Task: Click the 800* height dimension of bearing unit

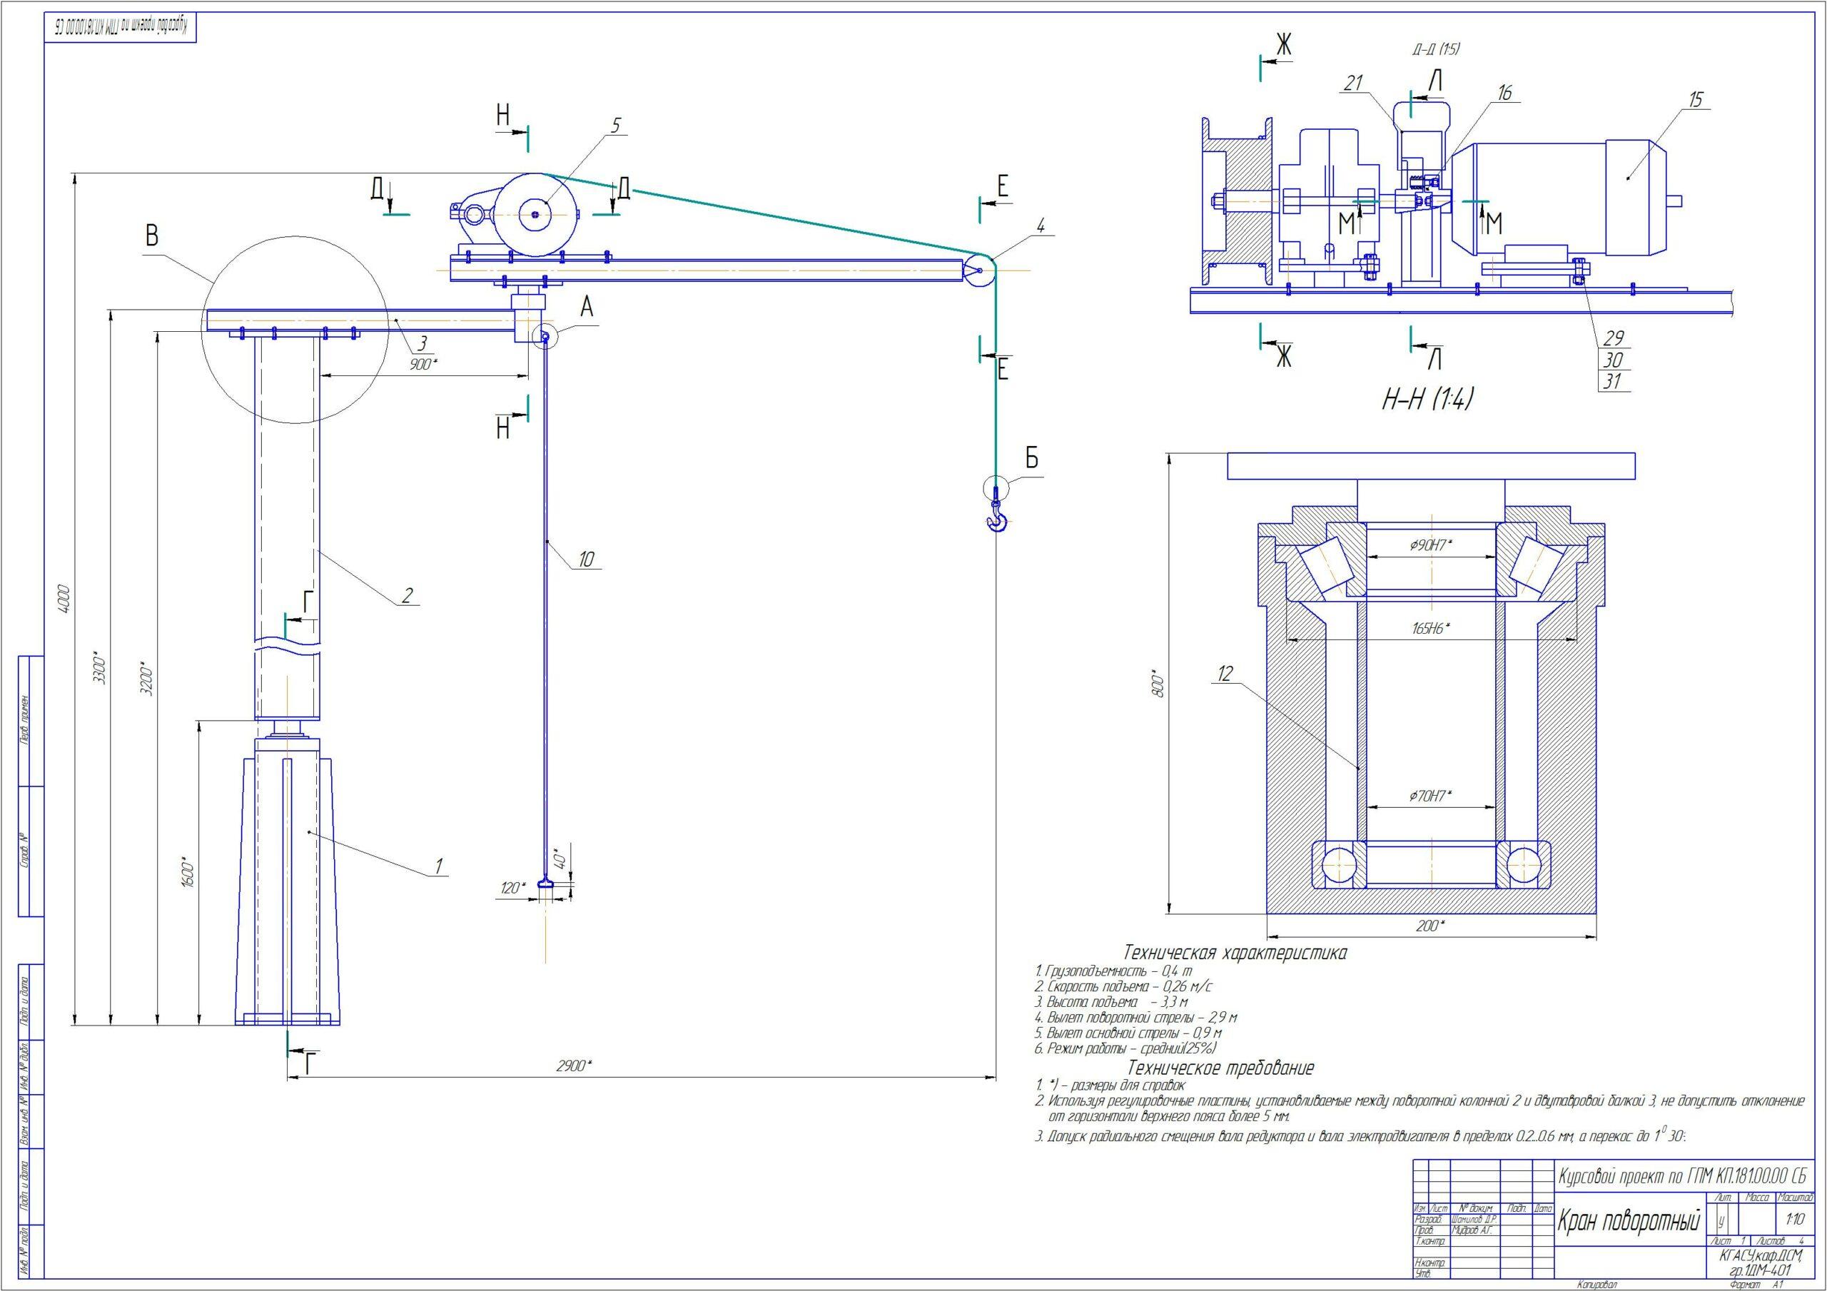Action: tap(1158, 685)
